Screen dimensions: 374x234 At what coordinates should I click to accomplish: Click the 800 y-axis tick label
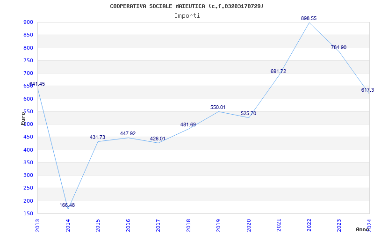click(28, 48)
